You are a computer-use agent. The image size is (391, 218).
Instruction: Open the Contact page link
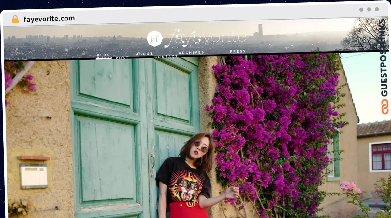[166, 57]
